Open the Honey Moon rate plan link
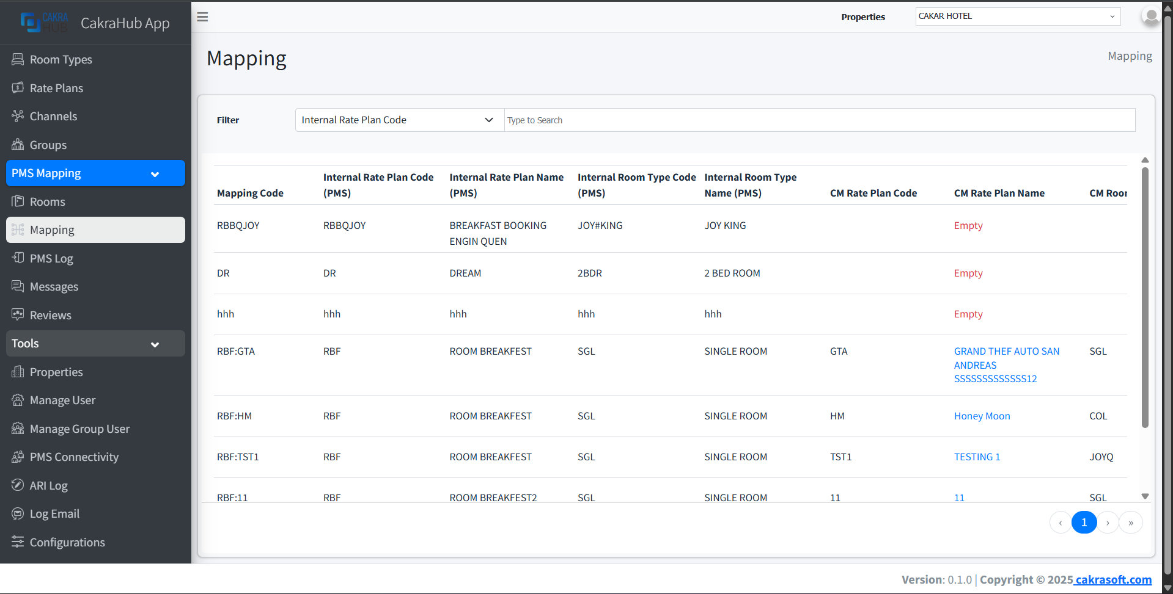 pyautogui.click(x=982, y=416)
